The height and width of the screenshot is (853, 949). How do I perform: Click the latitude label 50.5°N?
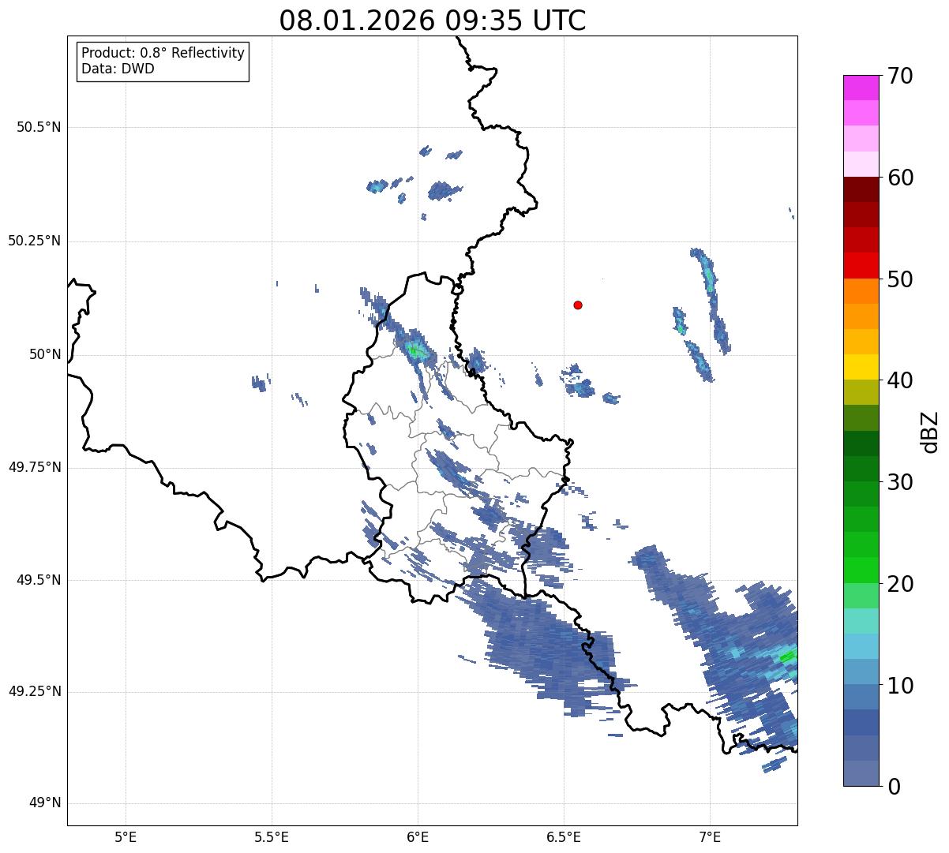pos(39,127)
